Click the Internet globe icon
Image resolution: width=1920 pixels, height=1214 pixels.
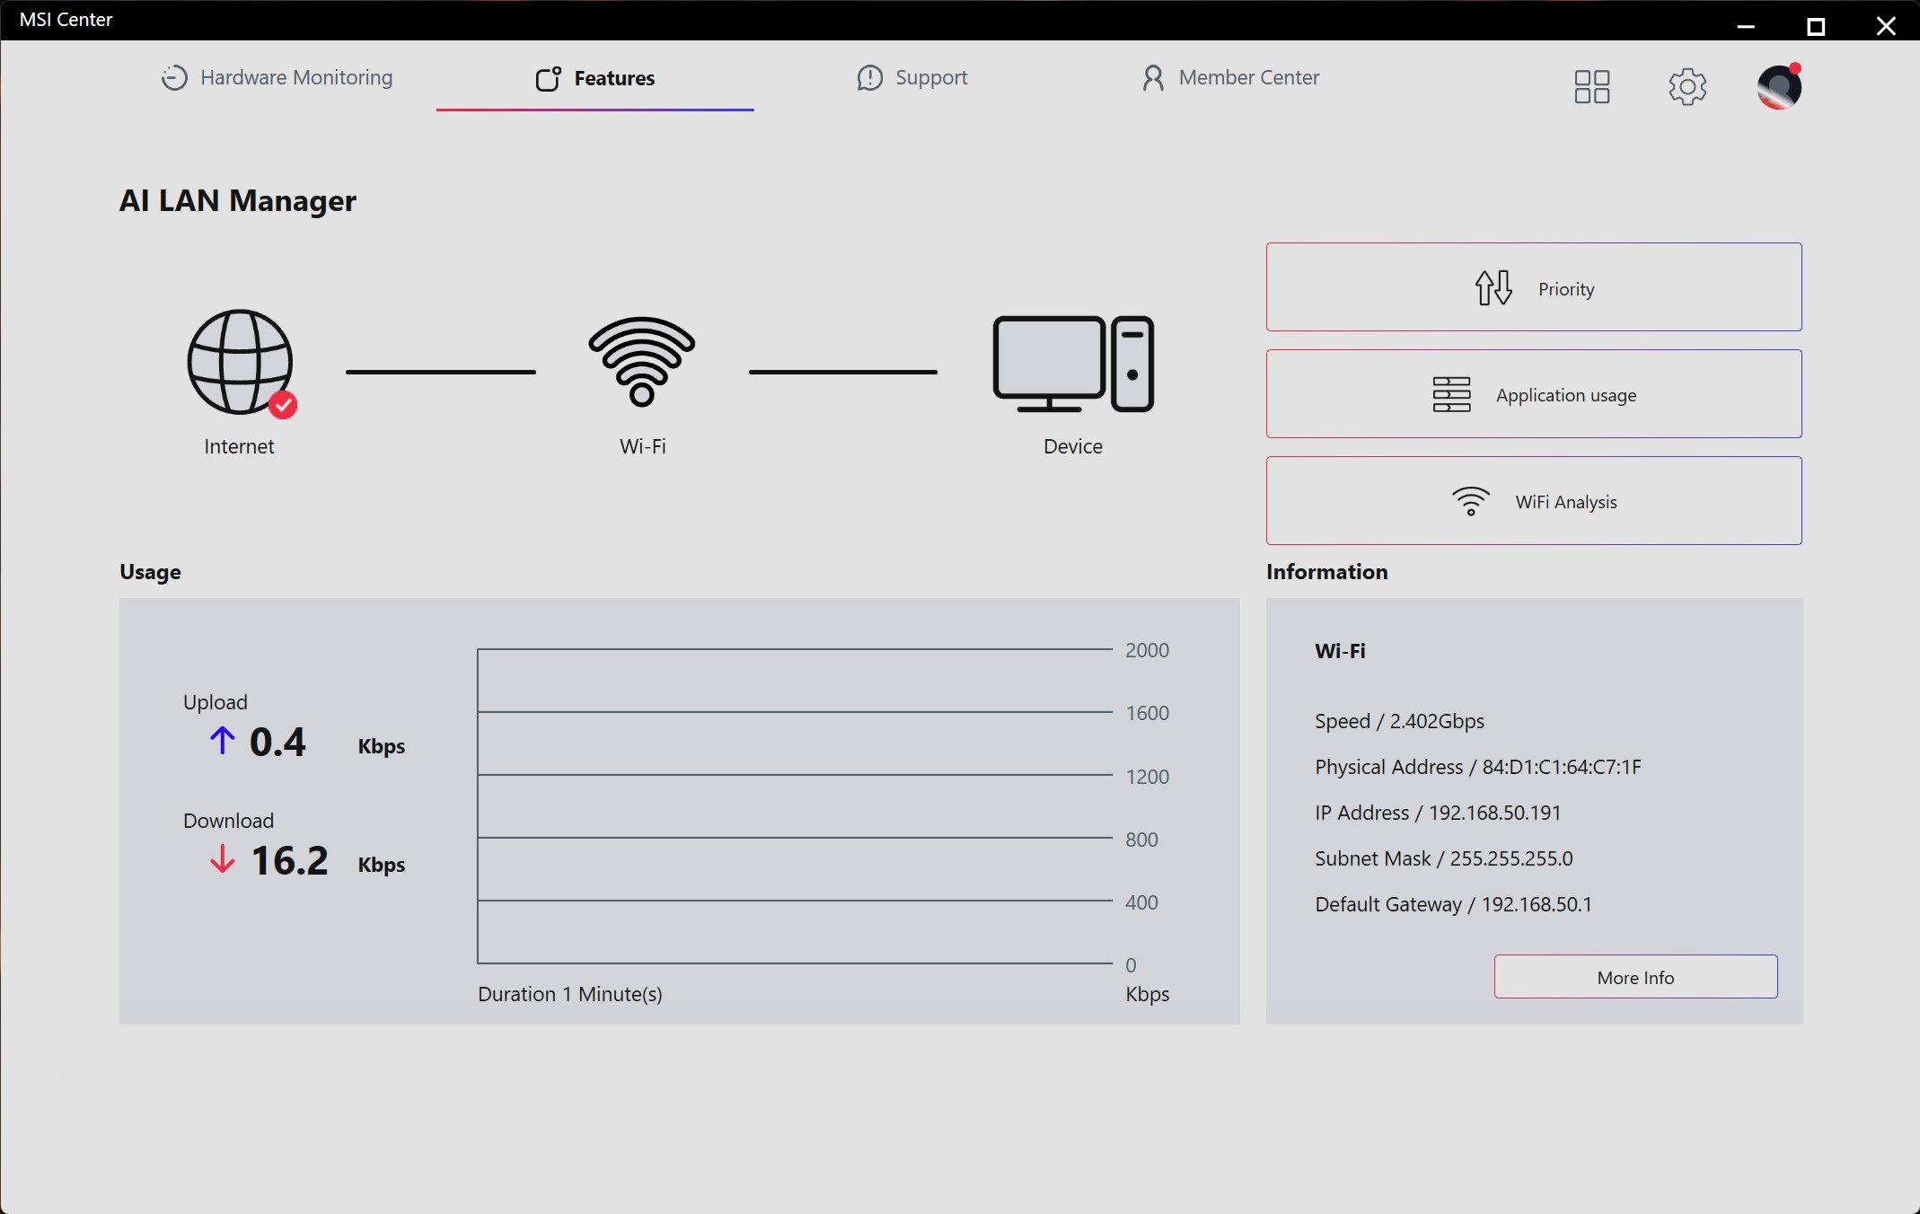click(240, 363)
